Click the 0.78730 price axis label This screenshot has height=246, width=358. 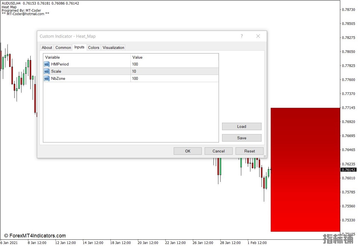click(349, 9)
